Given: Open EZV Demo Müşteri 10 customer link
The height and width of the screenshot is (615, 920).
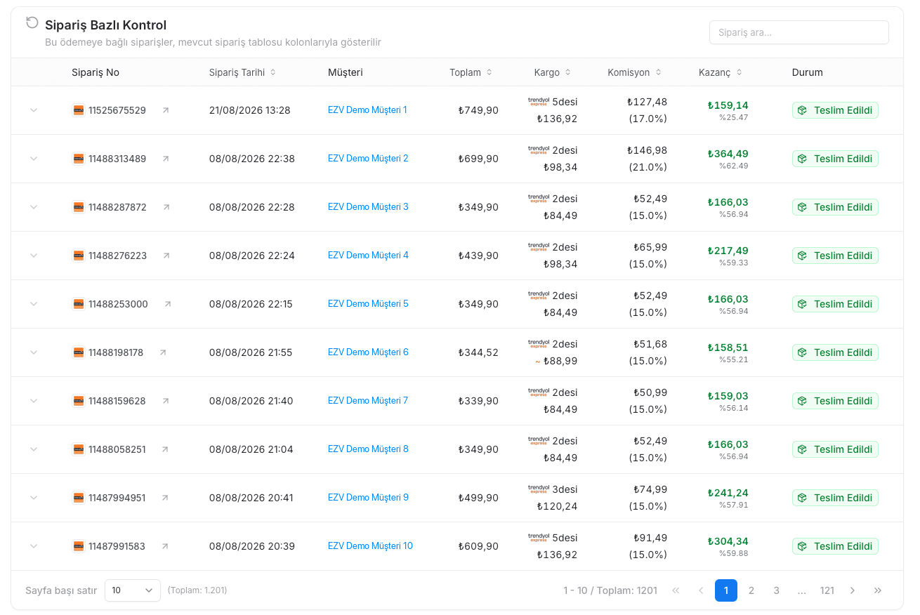Looking at the screenshot, I should coord(370,546).
